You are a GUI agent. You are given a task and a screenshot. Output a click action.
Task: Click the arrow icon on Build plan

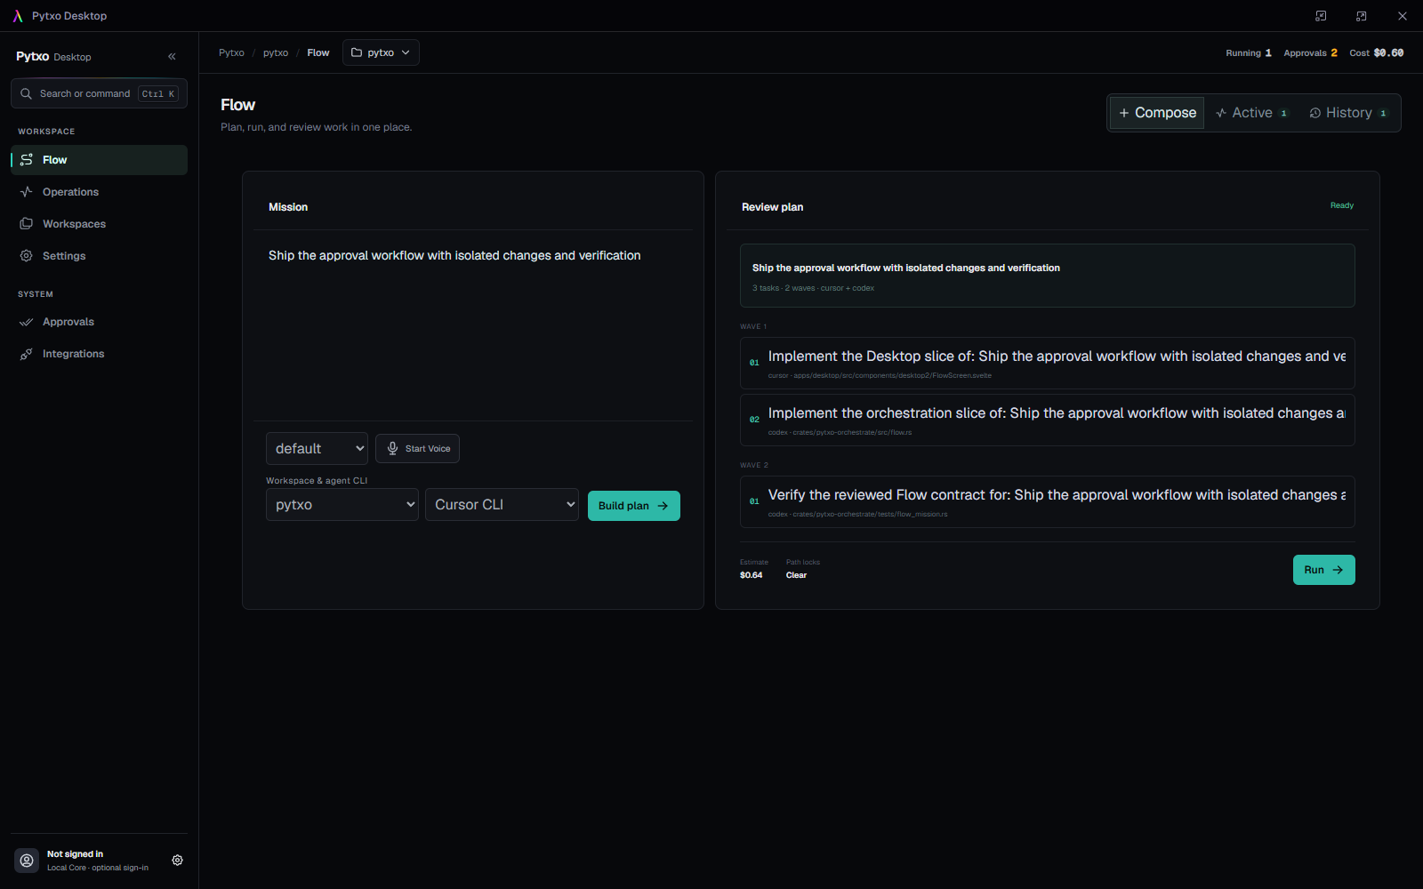pyautogui.click(x=663, y=506)
